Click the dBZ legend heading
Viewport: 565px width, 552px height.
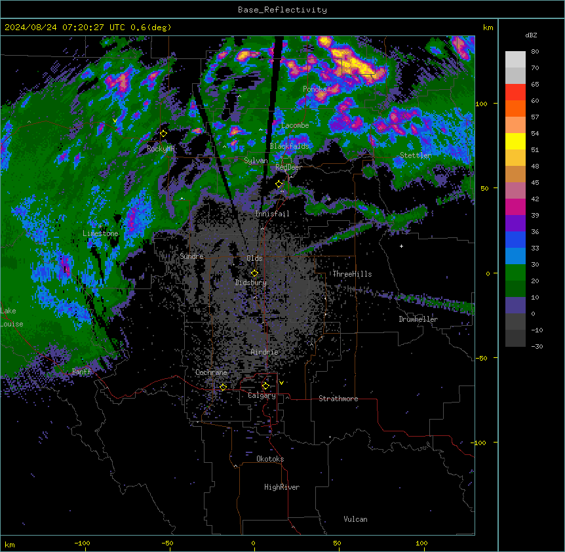531,35
